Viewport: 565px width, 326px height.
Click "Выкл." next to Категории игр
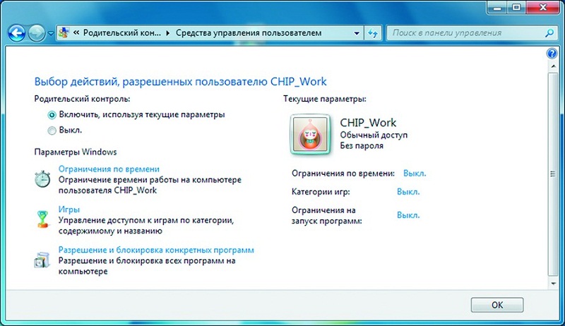[x=408, y=192]
